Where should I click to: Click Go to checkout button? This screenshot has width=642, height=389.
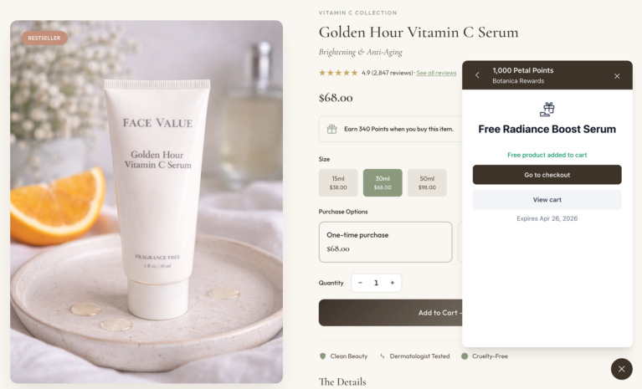tap(547, 175)
